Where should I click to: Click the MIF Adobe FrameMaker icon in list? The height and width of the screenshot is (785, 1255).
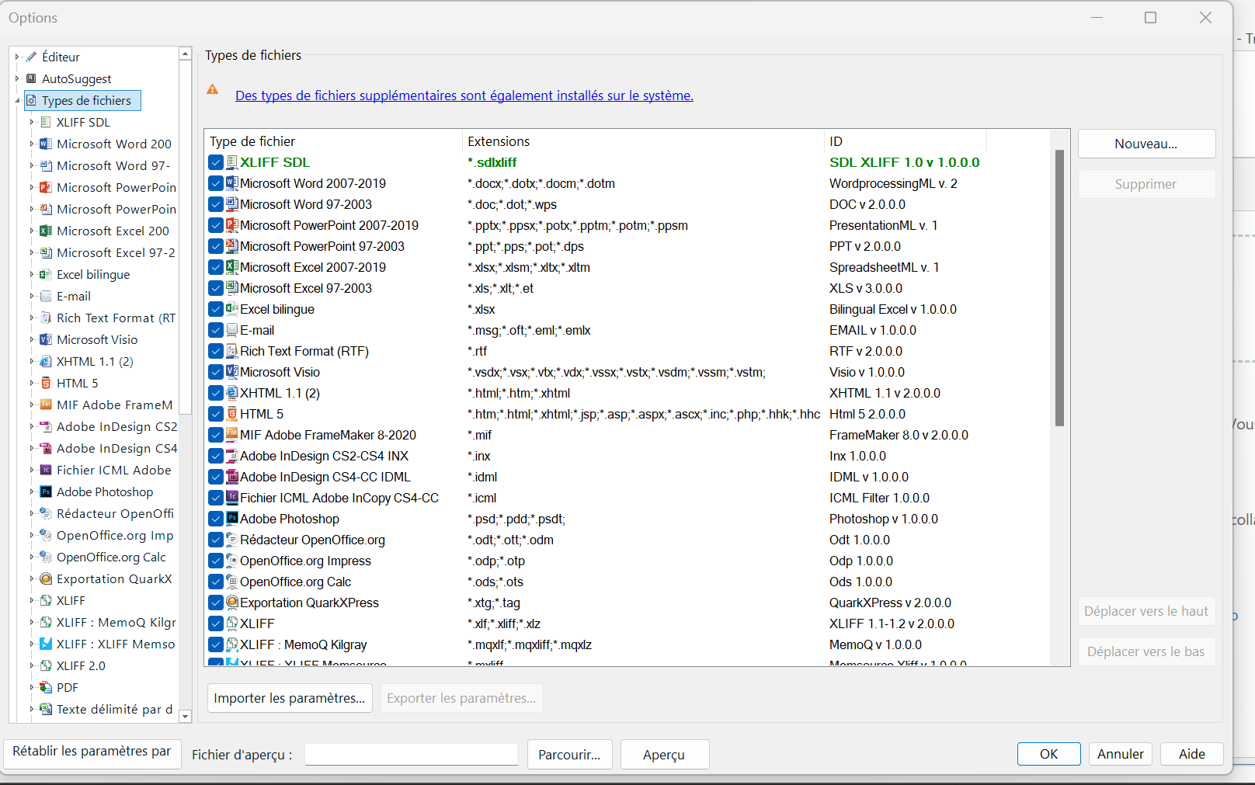232,434
